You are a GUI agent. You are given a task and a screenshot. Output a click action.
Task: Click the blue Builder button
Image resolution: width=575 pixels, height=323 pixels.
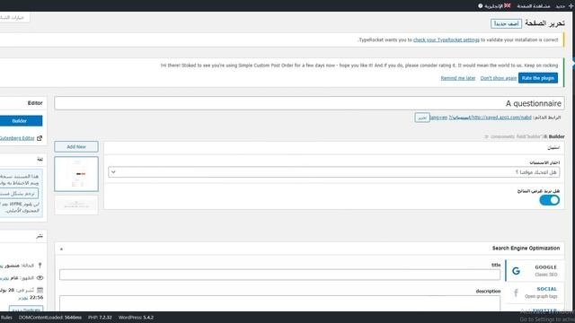pyautogui.click(x=21, y=121)
